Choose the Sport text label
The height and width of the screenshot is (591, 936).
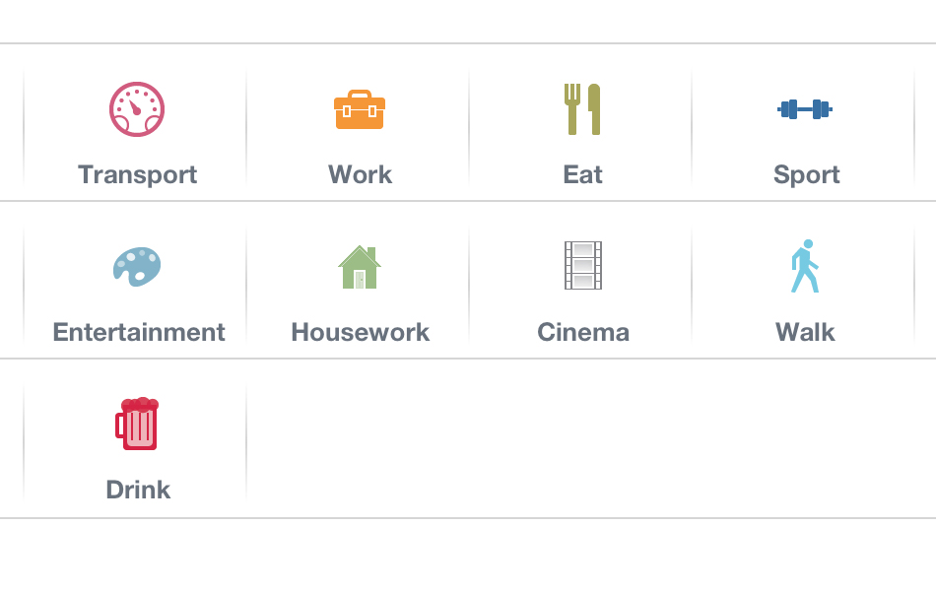[806, 174]
